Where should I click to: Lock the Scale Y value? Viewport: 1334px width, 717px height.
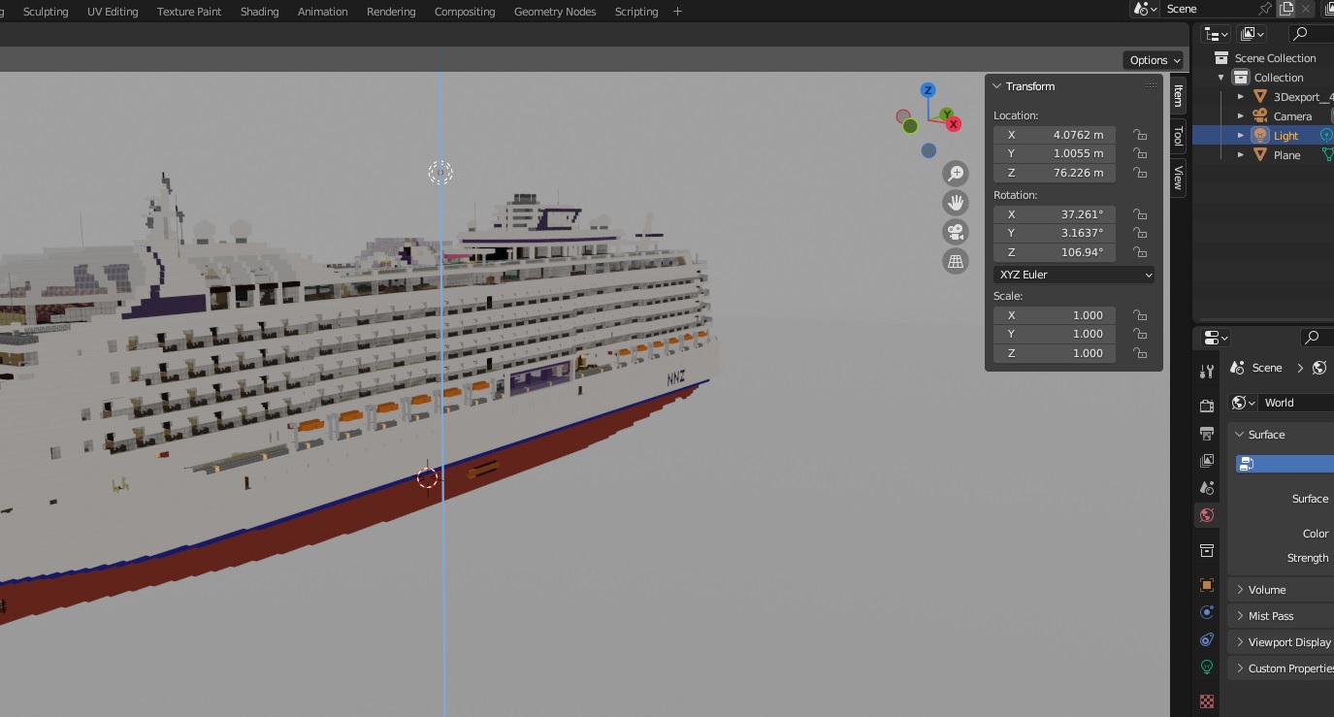coord(1141,334)
